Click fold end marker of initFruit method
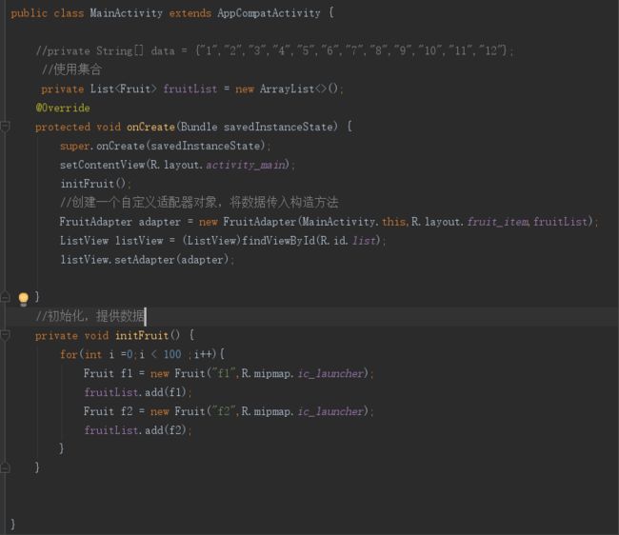This screenshot has height=535, width=619. coord(5,468)
